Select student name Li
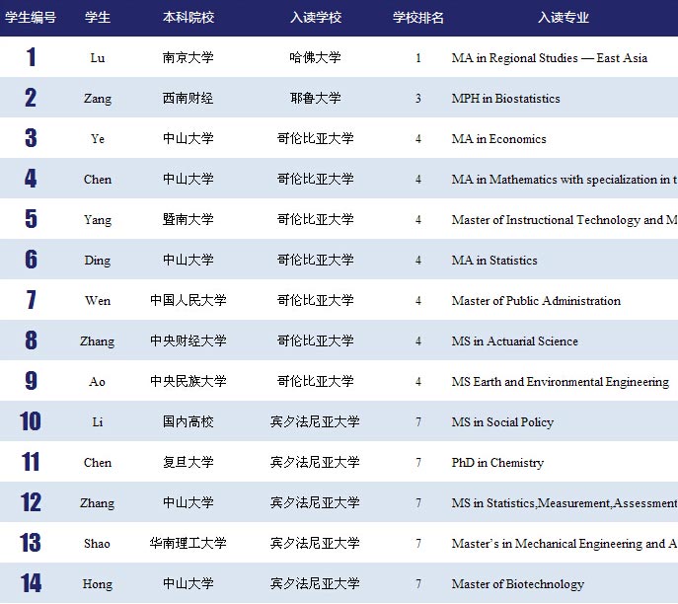 click(x=98, y=422)
